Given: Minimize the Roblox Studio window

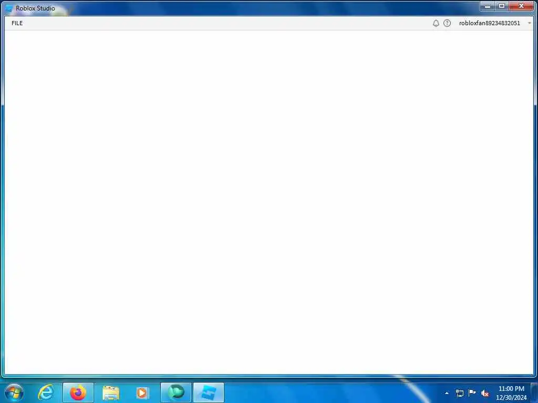Looking at the screenshot, I should pyautogui.click(x=487, y=6).
